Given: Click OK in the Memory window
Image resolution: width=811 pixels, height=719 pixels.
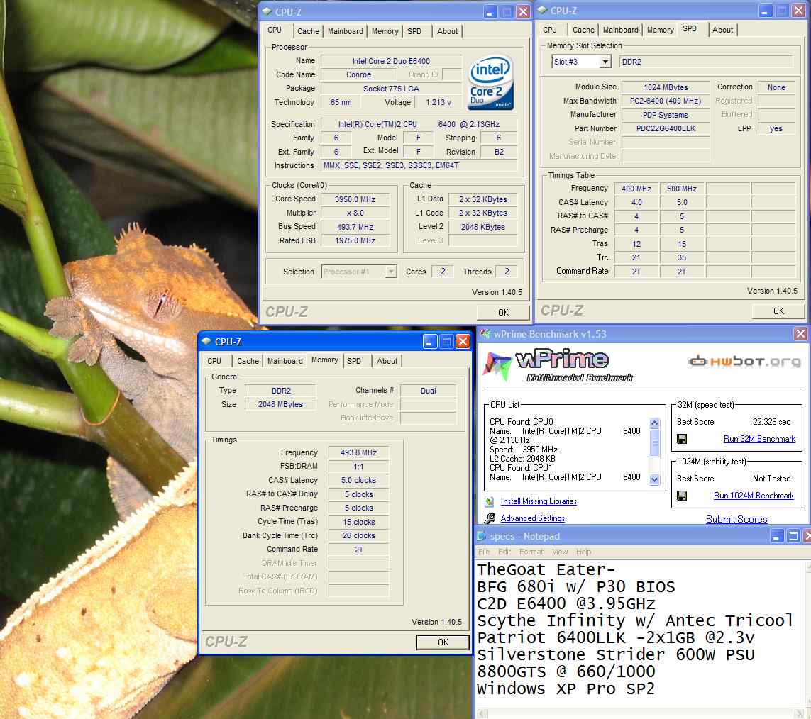Looking at the screenshot, I should pos(443,642).
